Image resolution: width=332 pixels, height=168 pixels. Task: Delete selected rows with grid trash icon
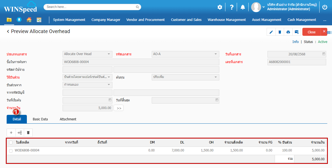(28, 133)
